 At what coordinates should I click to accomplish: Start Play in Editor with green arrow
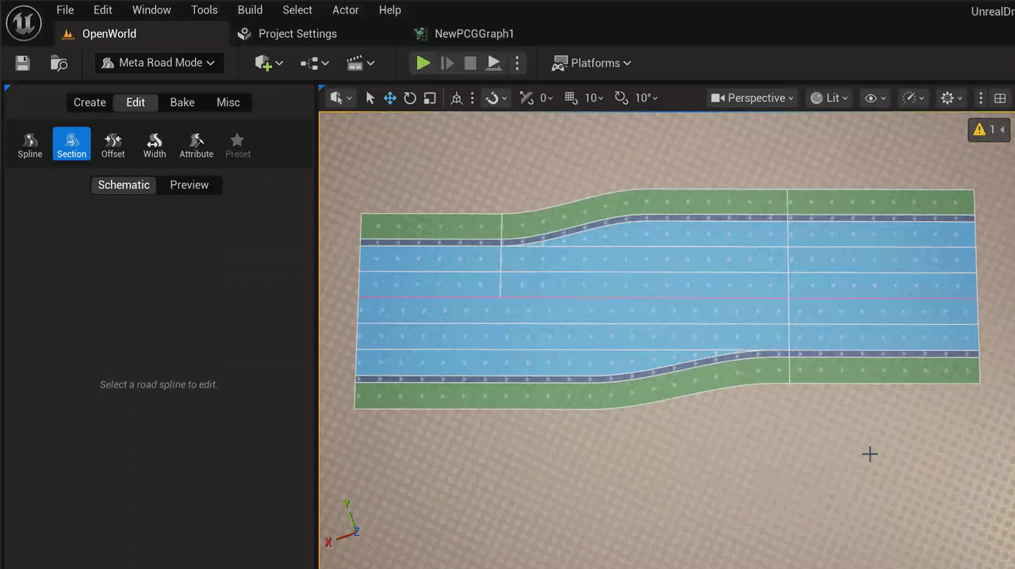pos(423,63)
